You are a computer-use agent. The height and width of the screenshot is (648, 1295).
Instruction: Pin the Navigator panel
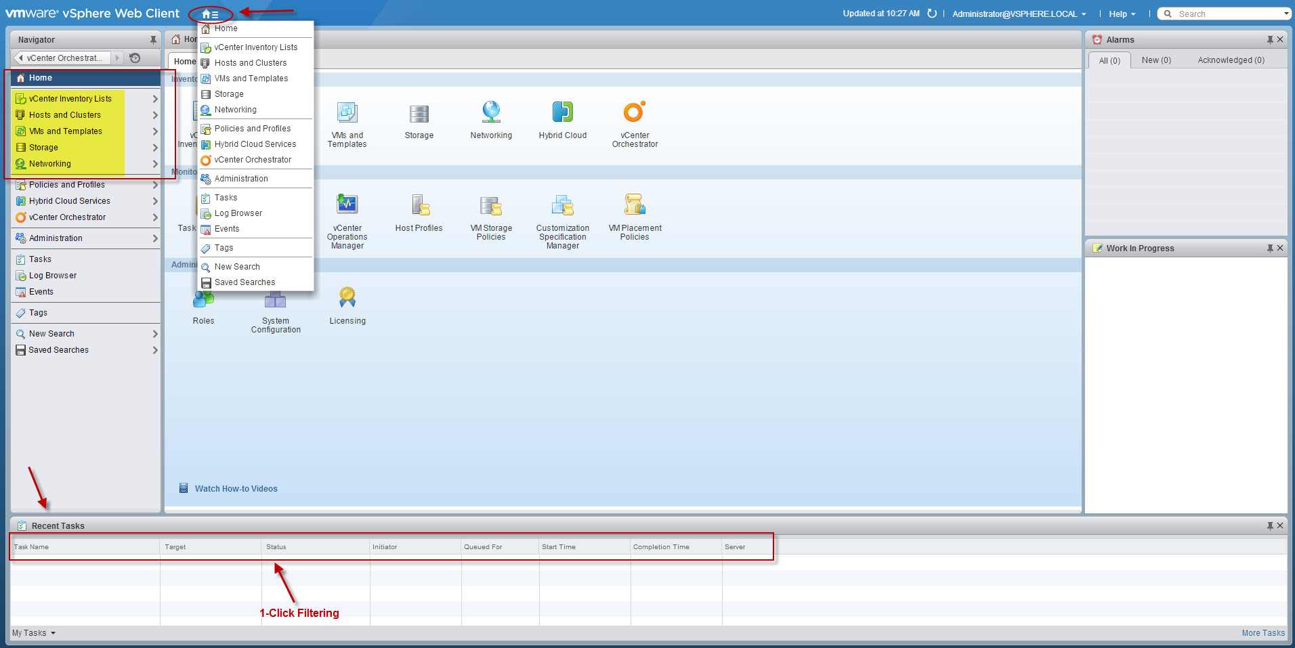tap(153, 40)
